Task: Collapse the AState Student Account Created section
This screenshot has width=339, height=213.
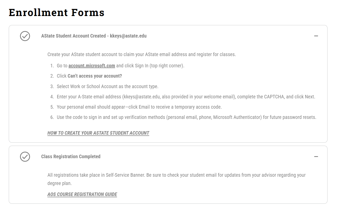Action: tap(316, 36)
